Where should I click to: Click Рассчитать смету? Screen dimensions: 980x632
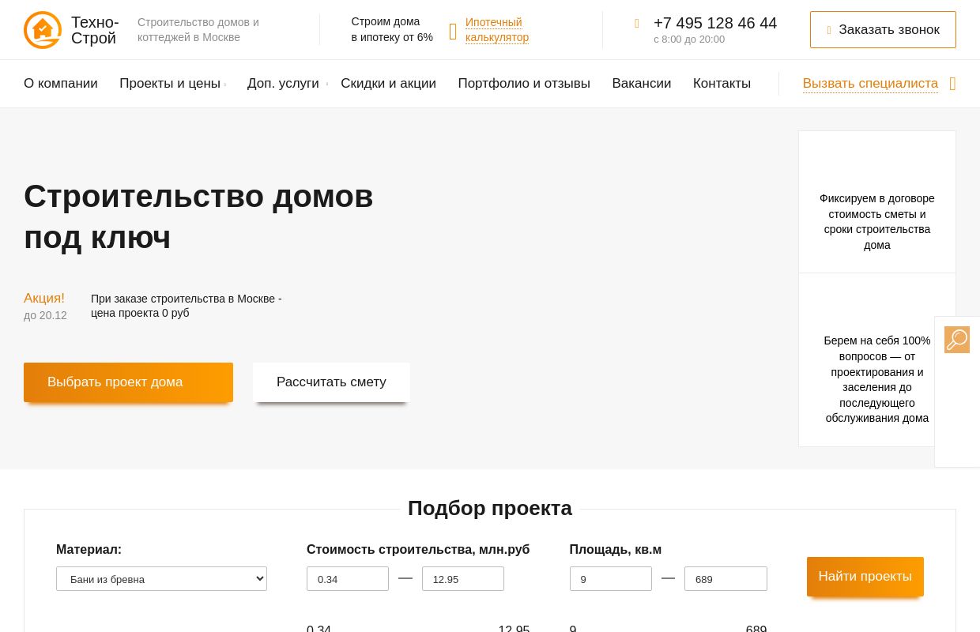tap(331, 382)
